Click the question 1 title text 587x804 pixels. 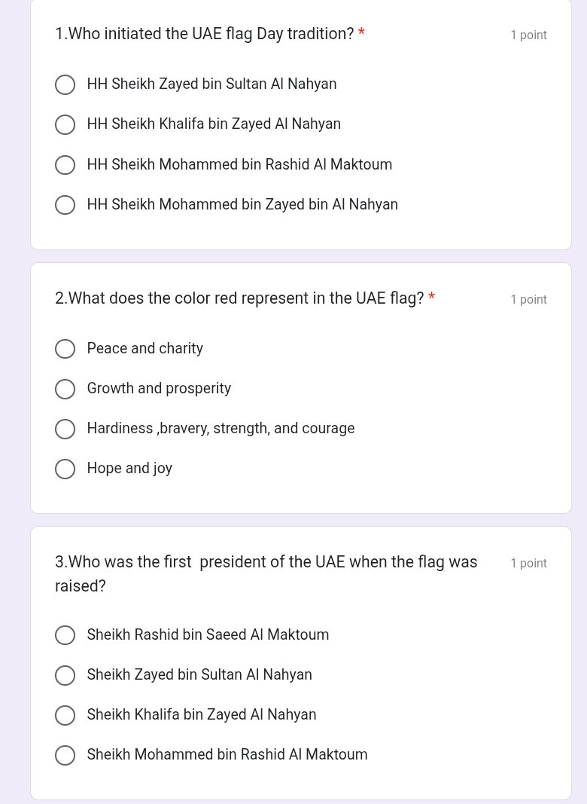coord(205,34)
